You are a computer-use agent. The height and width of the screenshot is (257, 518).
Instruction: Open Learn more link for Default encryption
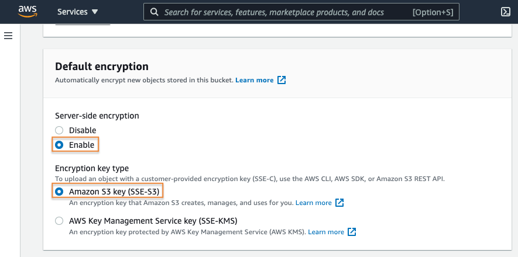pyautogui.click(x=255, y=80)
